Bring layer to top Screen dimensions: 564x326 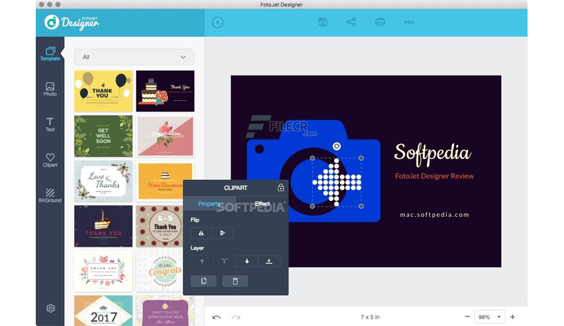224,261
